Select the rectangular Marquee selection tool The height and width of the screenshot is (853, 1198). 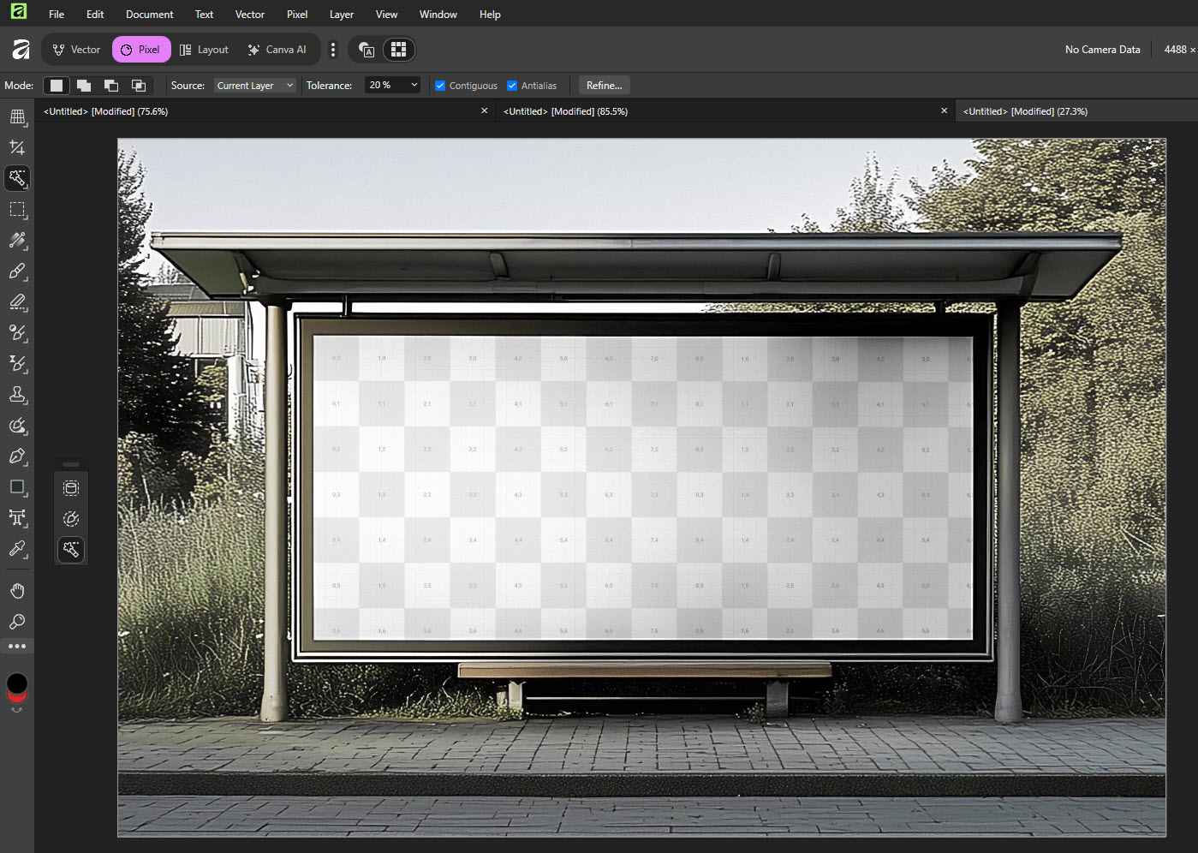(x=17, y=210)
